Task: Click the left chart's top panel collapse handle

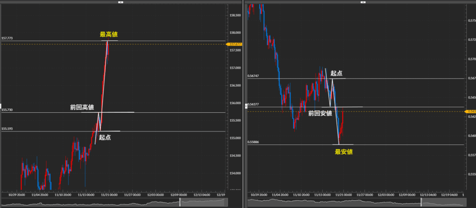Action: point(120,2)
